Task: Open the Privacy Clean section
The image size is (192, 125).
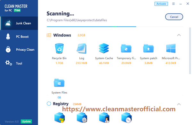Action: point(19,50)
